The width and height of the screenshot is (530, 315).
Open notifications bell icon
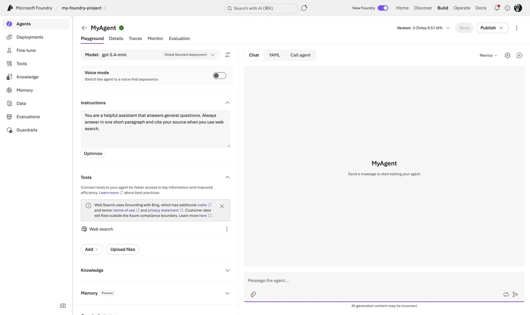click(497, 8)
